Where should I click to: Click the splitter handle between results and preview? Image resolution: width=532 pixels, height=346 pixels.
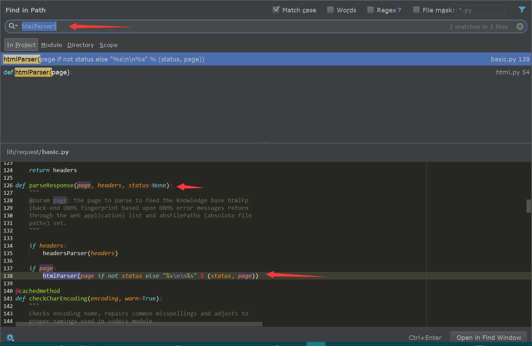tap(266, 143)
